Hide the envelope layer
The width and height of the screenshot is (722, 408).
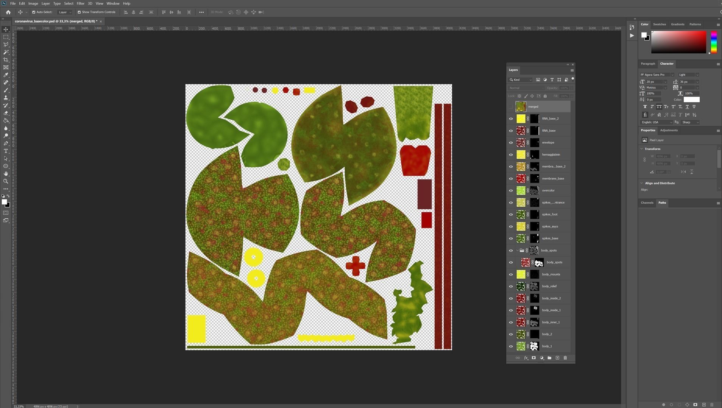511,142
